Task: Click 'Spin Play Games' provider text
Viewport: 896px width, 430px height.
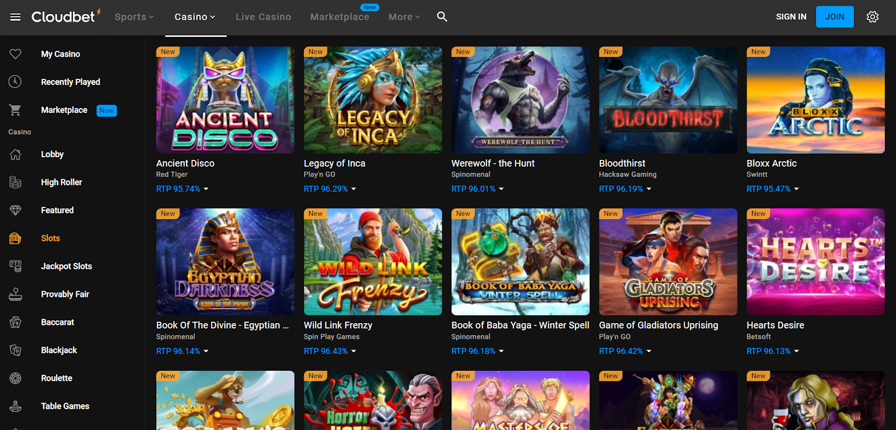Action: (x=332, y=337)
